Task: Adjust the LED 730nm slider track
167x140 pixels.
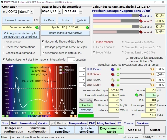Action: 135,84
